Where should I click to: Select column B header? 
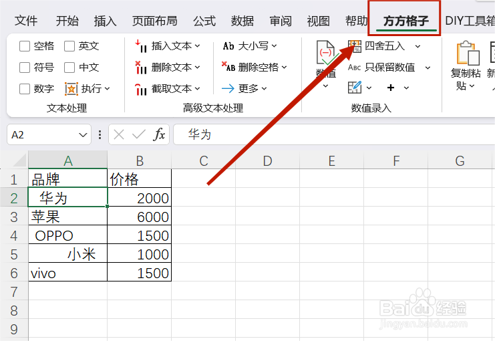140,160
